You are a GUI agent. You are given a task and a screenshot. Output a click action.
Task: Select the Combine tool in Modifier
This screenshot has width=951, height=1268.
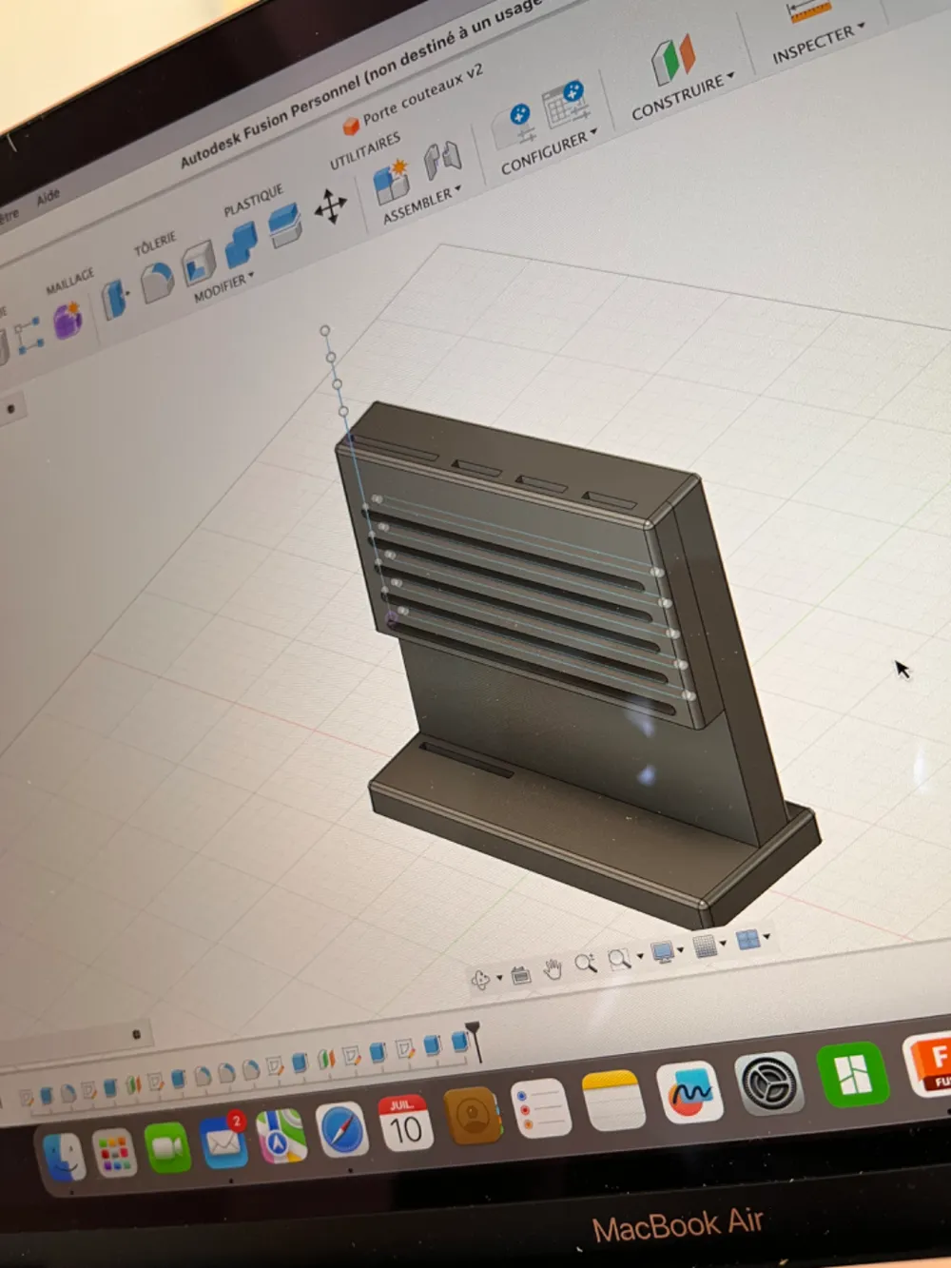(x=241, y=244)
